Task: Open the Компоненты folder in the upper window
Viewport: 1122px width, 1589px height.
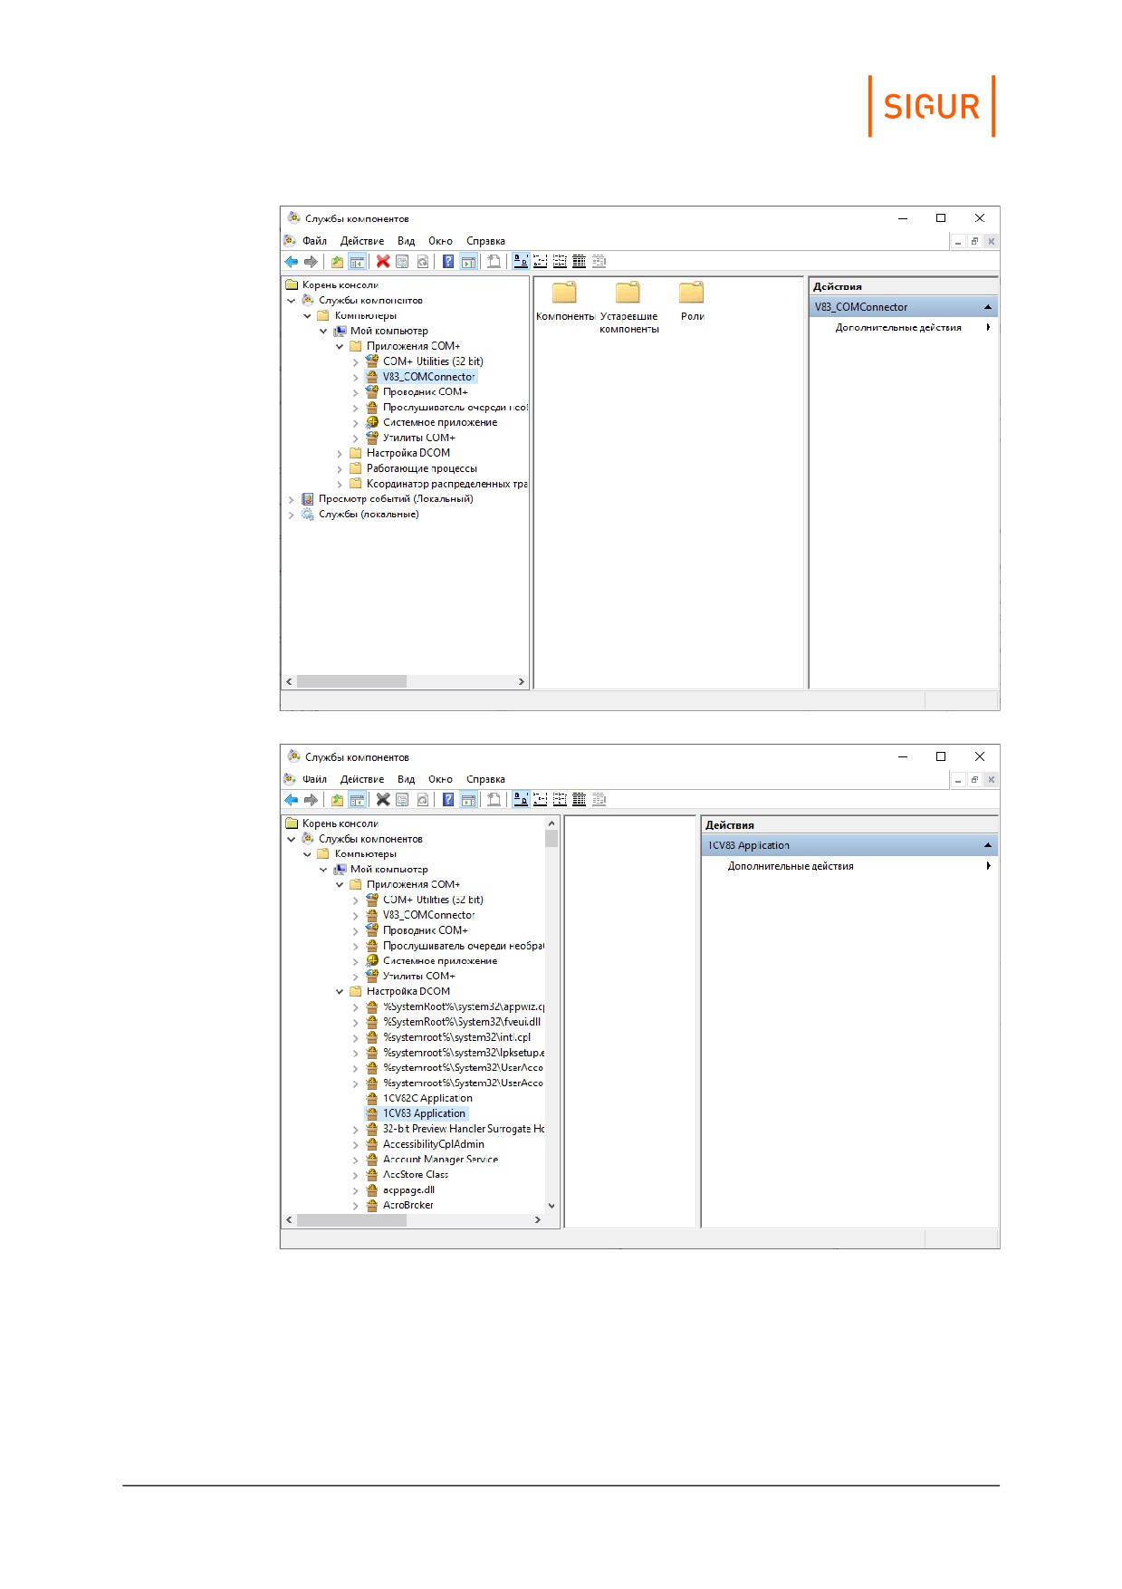Action: tap(565, 302)
